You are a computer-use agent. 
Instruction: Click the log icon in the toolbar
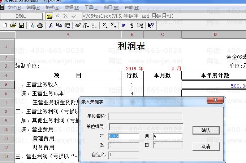click(x=140, y=25)
